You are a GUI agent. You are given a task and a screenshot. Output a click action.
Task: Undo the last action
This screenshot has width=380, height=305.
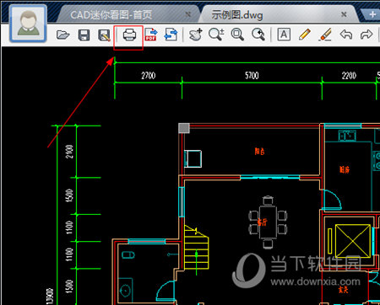pyautogui.click(x=346, y=35)
